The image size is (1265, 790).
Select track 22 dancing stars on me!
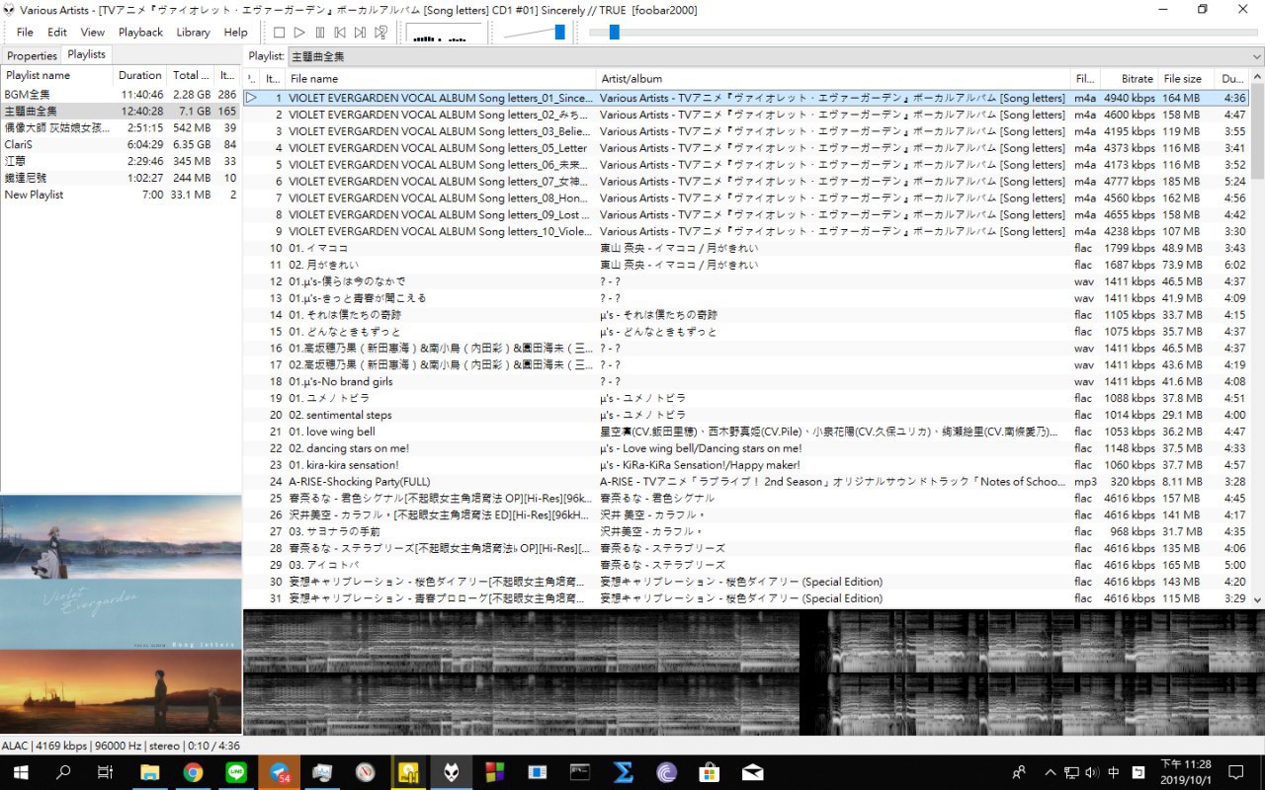746,448
